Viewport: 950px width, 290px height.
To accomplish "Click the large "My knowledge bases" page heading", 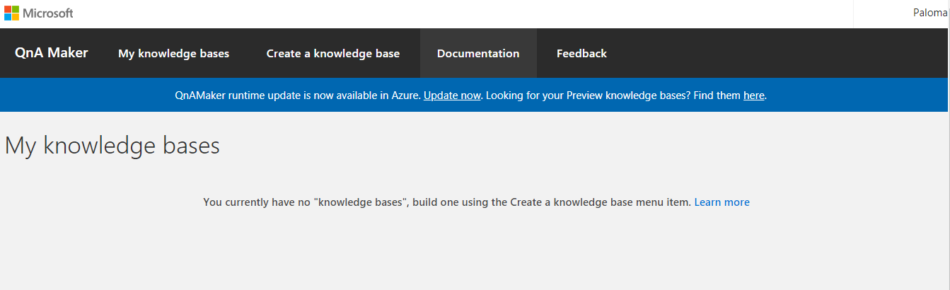I will pos(112,146).
